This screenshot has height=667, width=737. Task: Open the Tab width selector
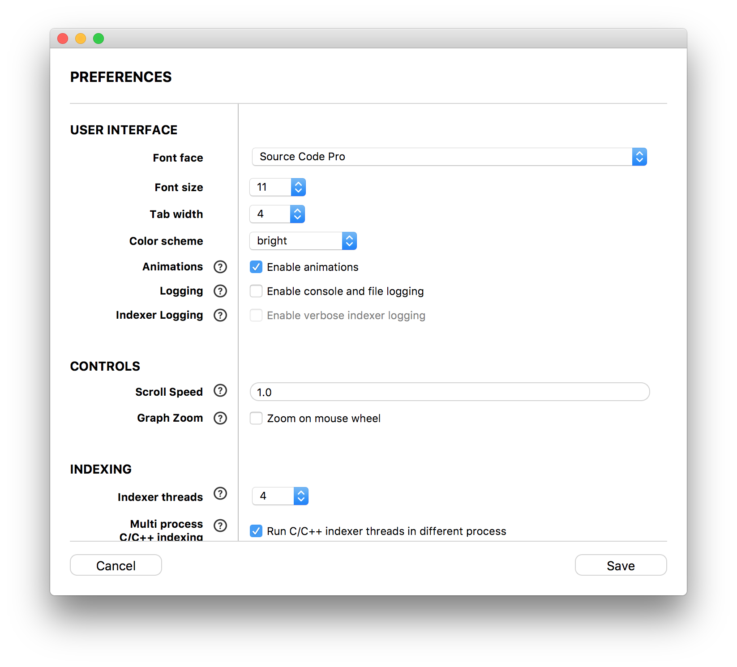[x=277, y=214]
